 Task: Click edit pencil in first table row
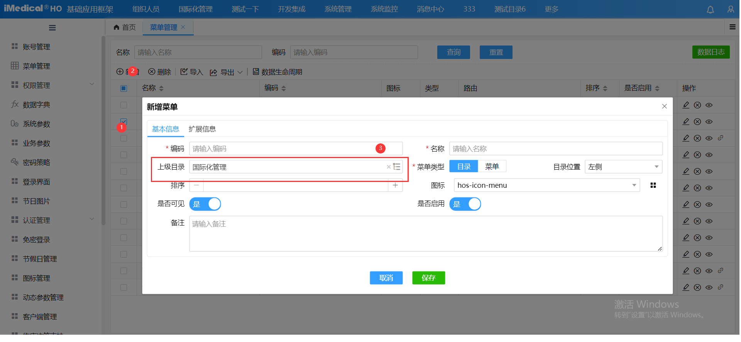pos(686,105)
